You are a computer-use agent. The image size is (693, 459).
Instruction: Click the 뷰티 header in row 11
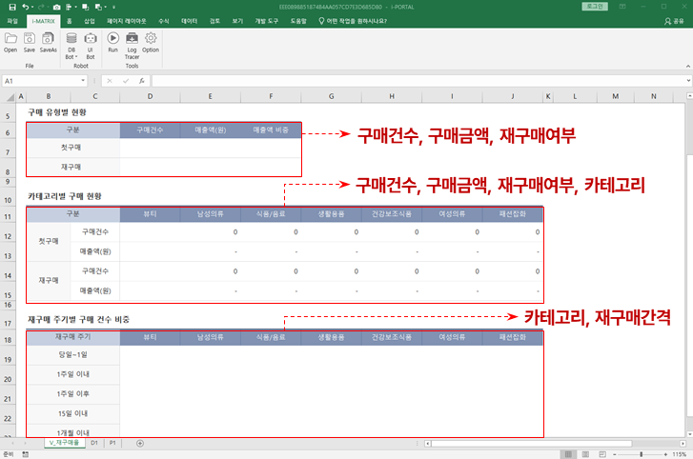tap(150, 214)
